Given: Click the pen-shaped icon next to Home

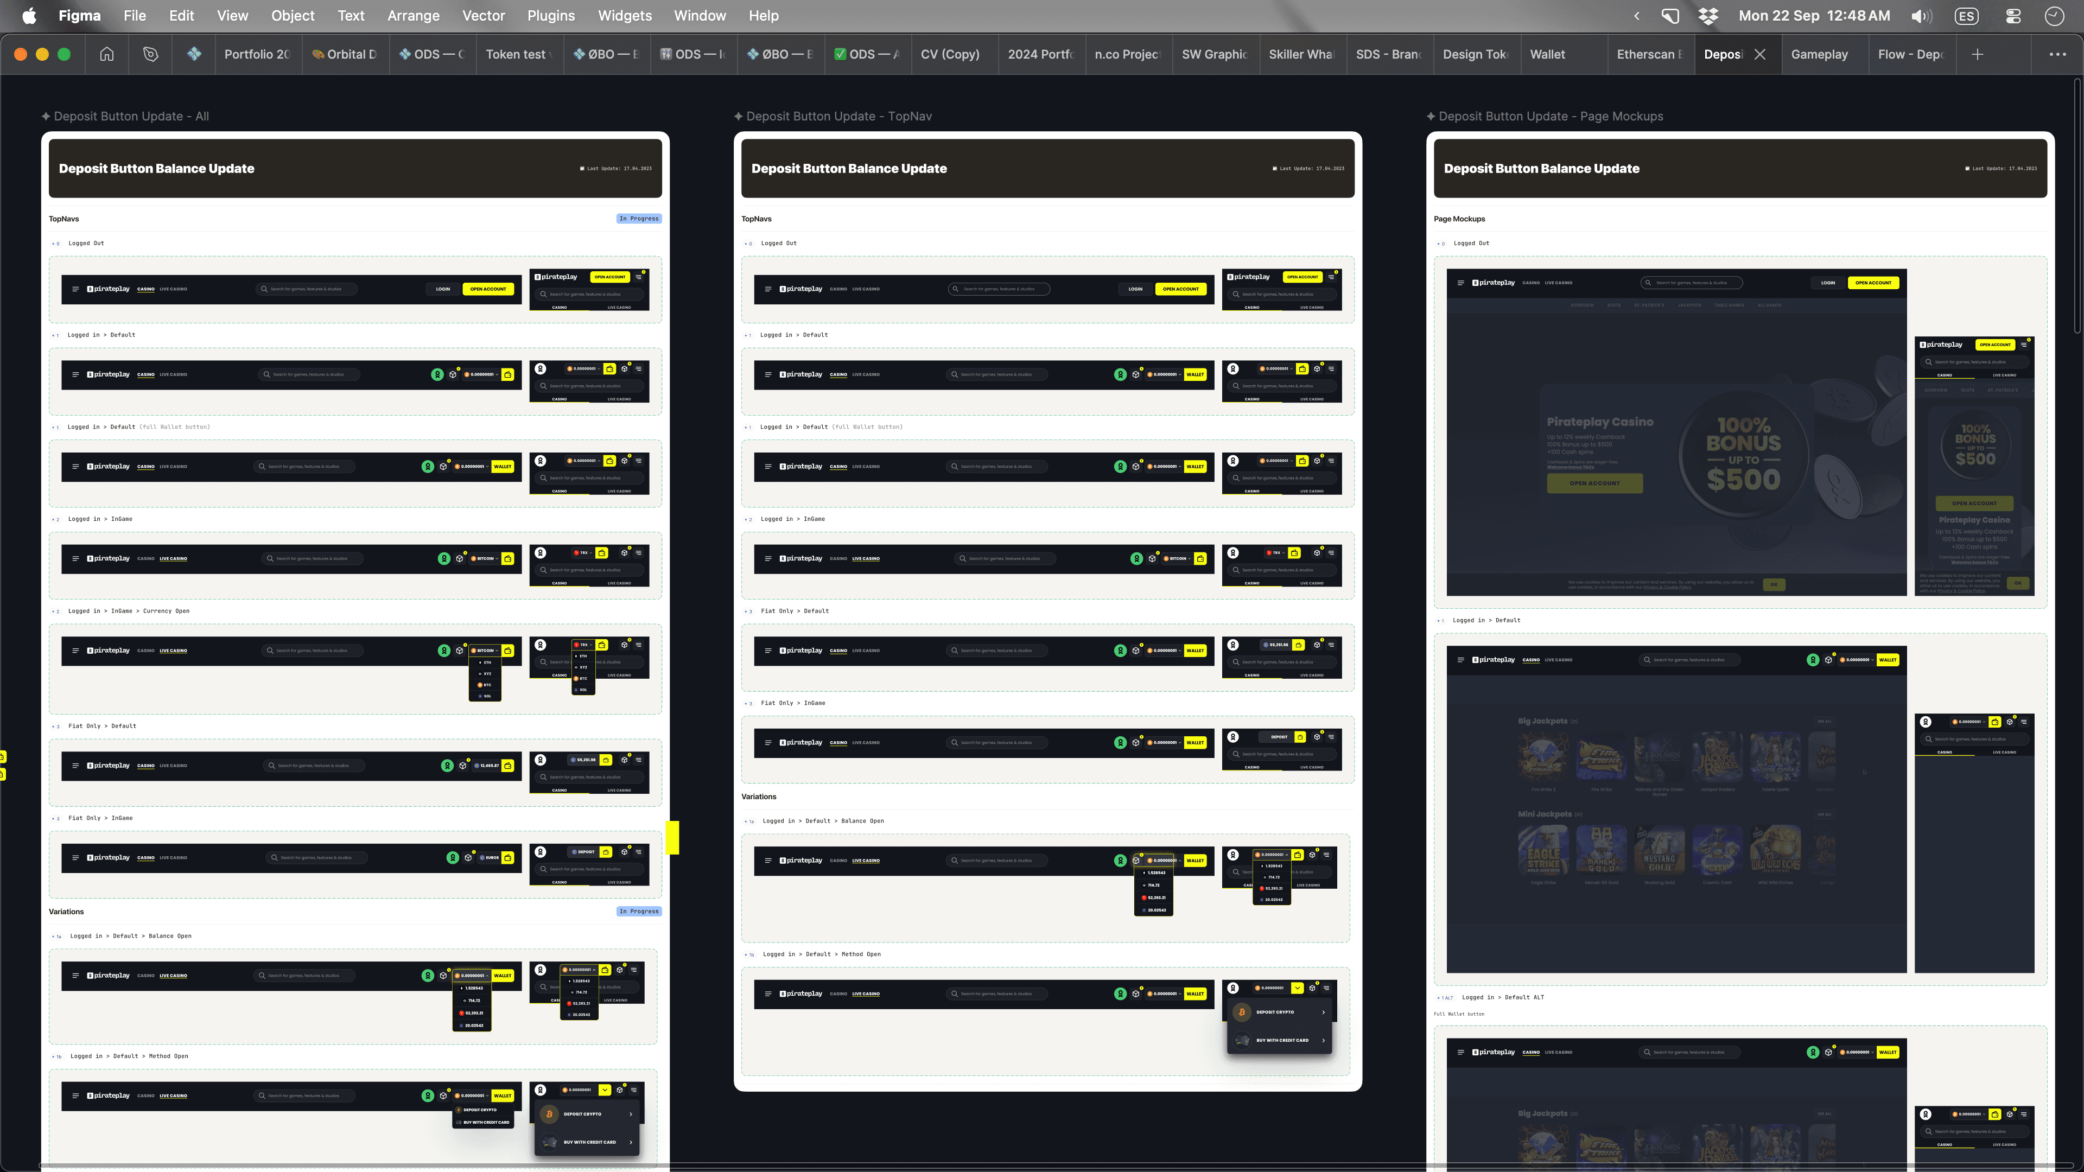Looking at the screenshot, I should coord(150,54).
